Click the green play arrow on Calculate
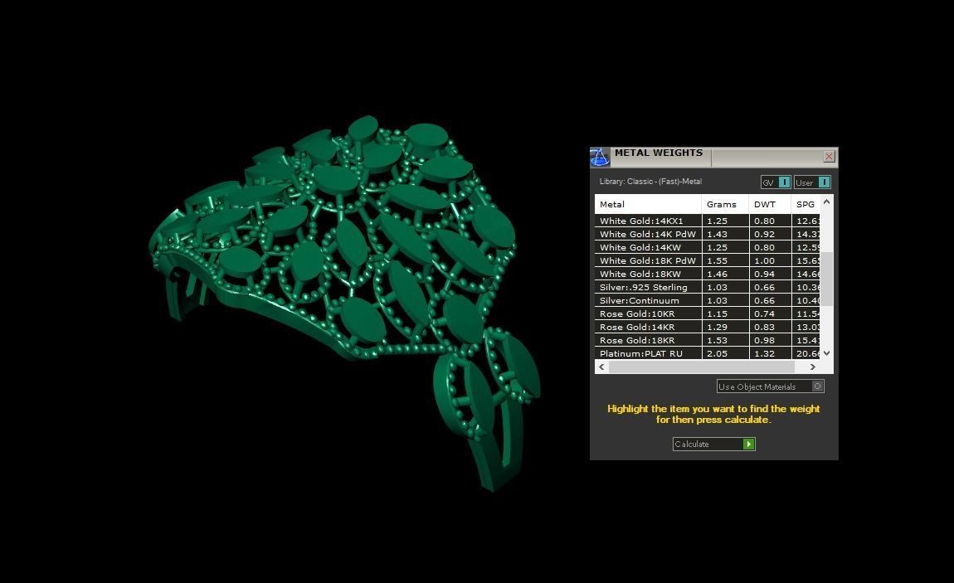This screenshot has width=954, height=583. [749, 444]
